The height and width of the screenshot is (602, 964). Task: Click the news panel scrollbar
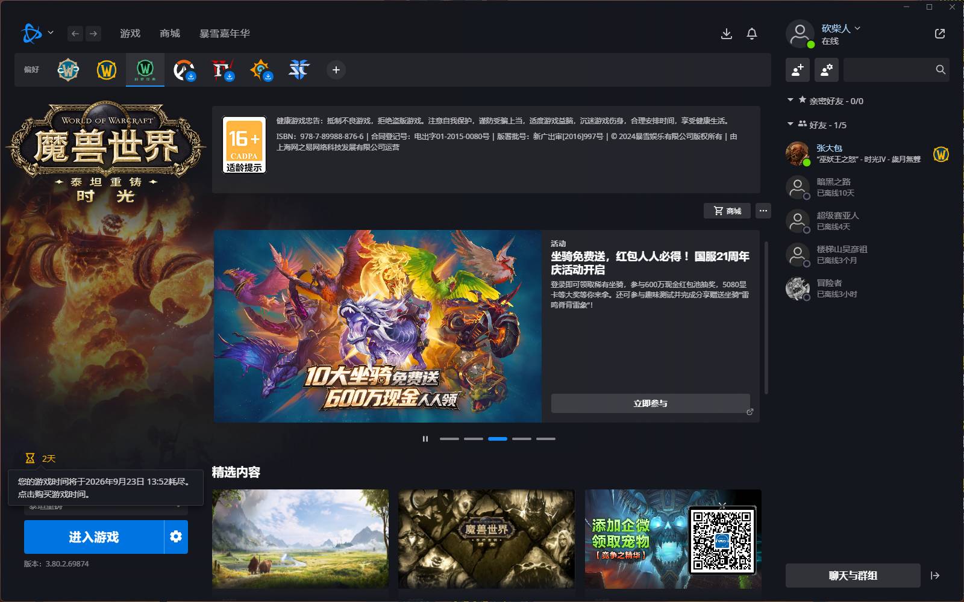click(x=766, y=318)
